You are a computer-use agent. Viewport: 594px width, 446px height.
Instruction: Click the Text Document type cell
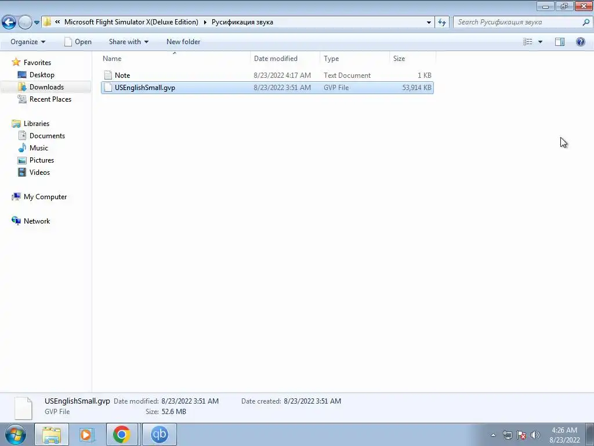347,75
